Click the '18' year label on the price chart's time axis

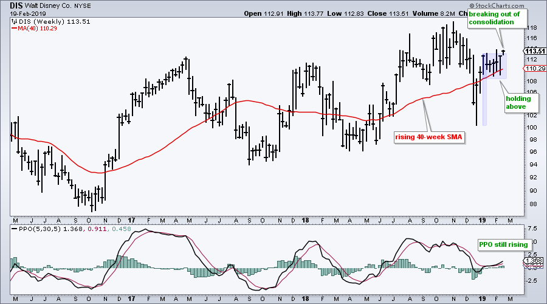[x=305, y=220]
